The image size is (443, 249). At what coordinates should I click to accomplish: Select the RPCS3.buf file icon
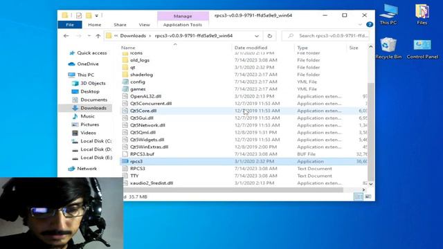coord(125,154)
